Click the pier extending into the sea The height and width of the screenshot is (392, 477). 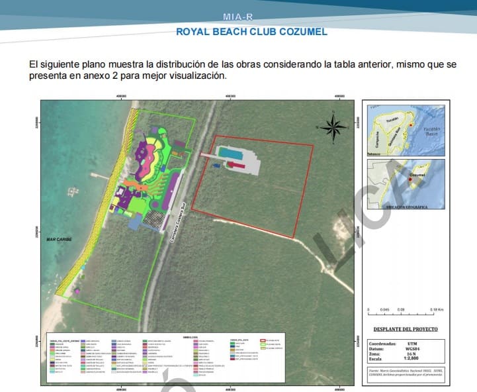coord(99,176)
